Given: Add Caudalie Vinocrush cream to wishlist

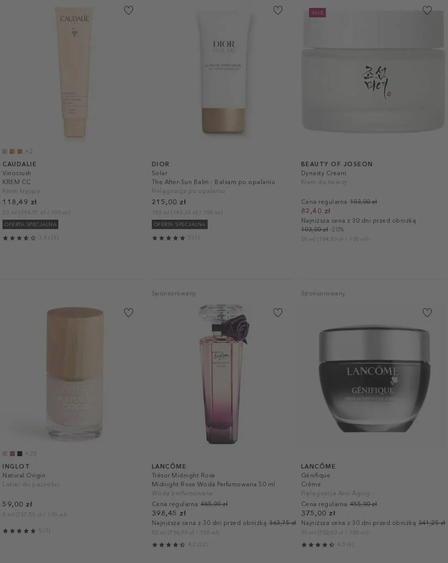Looking at the screenshot, I should 128,10.
